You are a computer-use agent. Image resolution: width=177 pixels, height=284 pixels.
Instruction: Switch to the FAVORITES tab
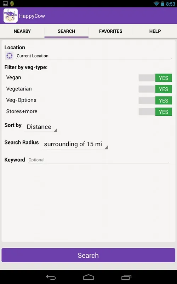111,31
